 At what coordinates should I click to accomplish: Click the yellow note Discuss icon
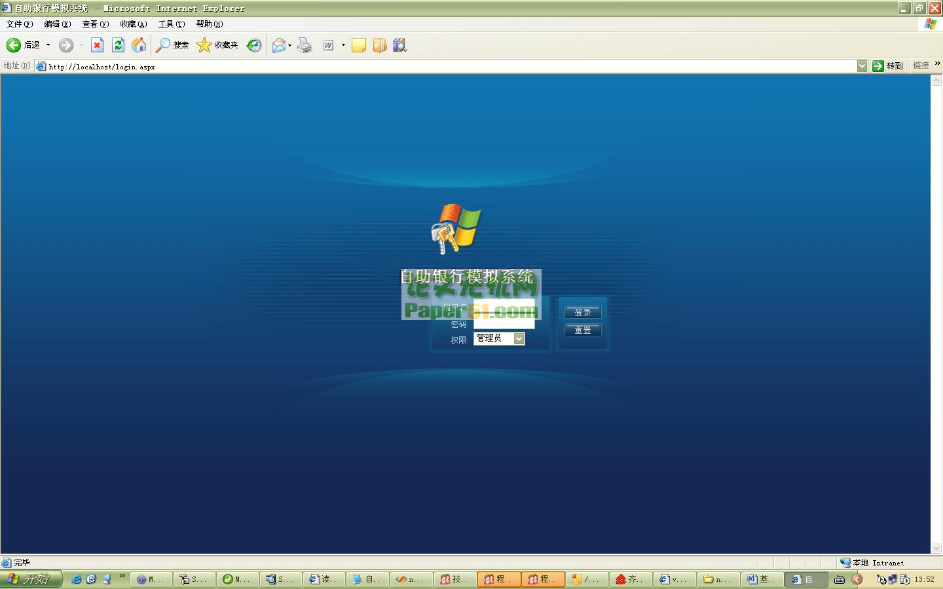coord(359,45)
